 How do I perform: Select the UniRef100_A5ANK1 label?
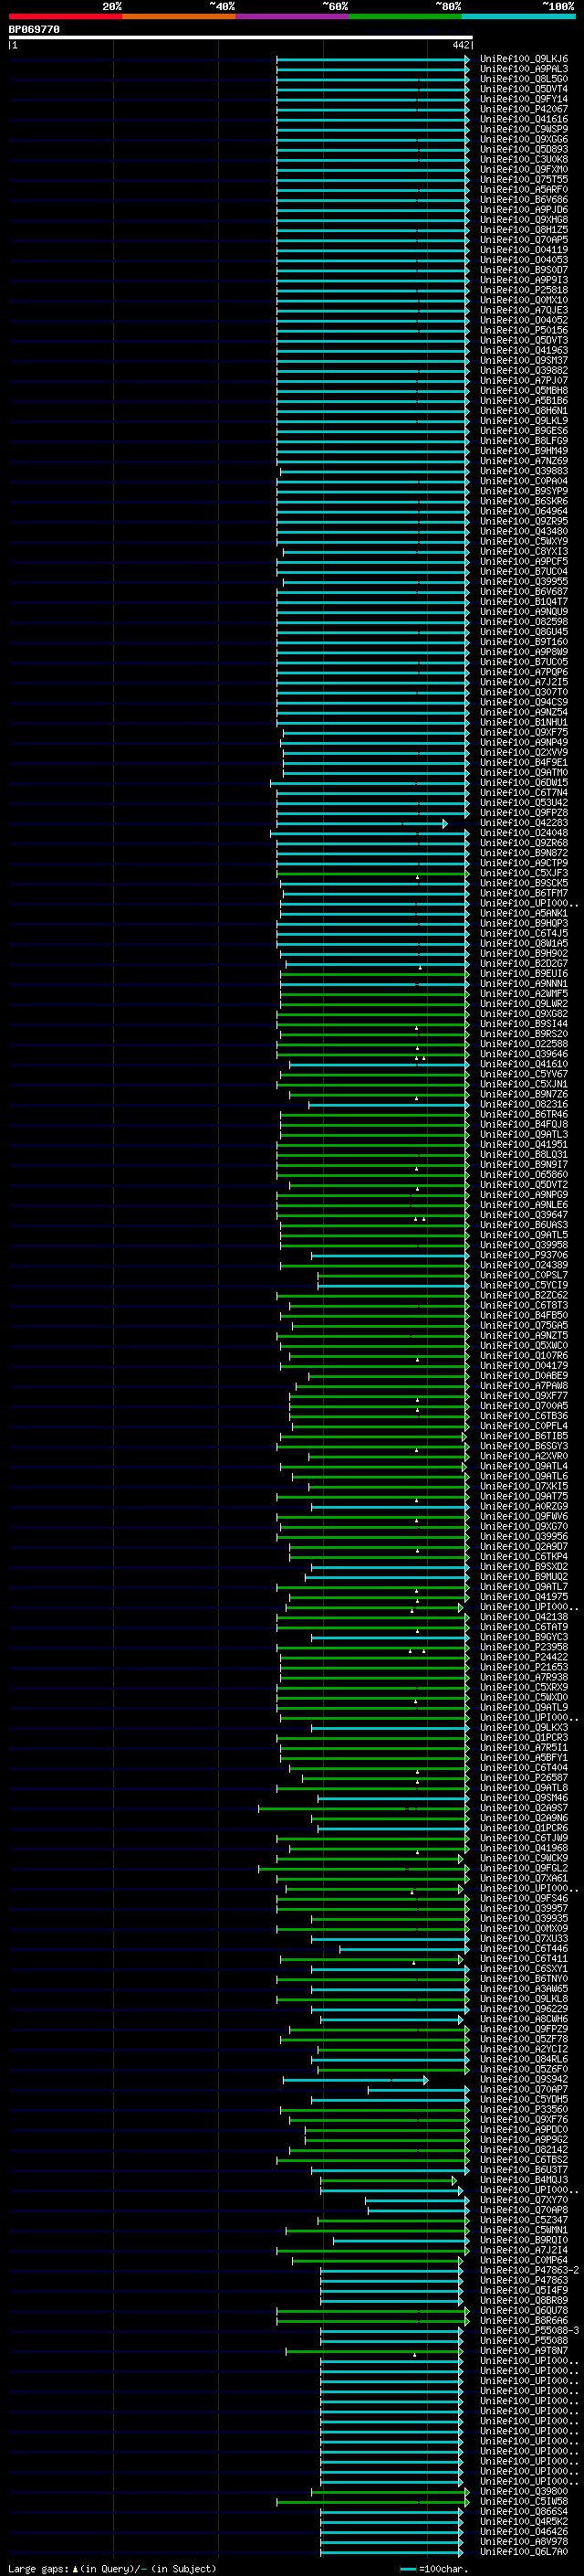[524, 913]
